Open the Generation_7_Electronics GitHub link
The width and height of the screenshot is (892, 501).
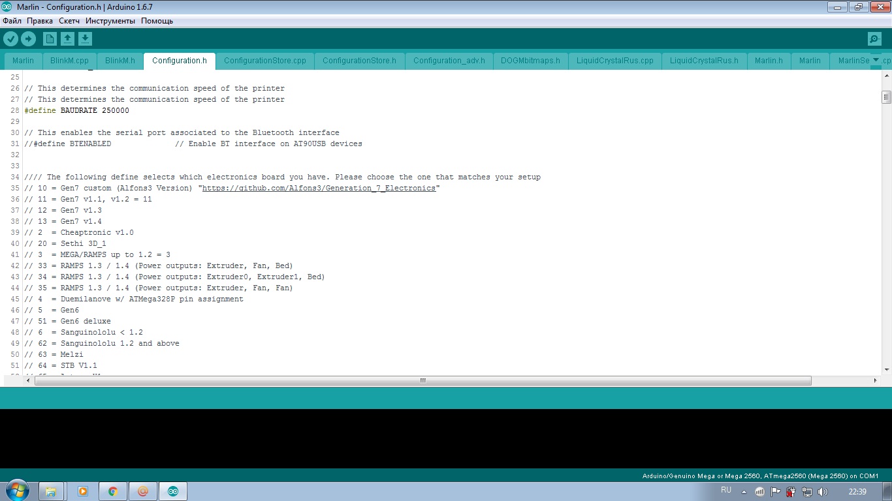click(319, 188)
